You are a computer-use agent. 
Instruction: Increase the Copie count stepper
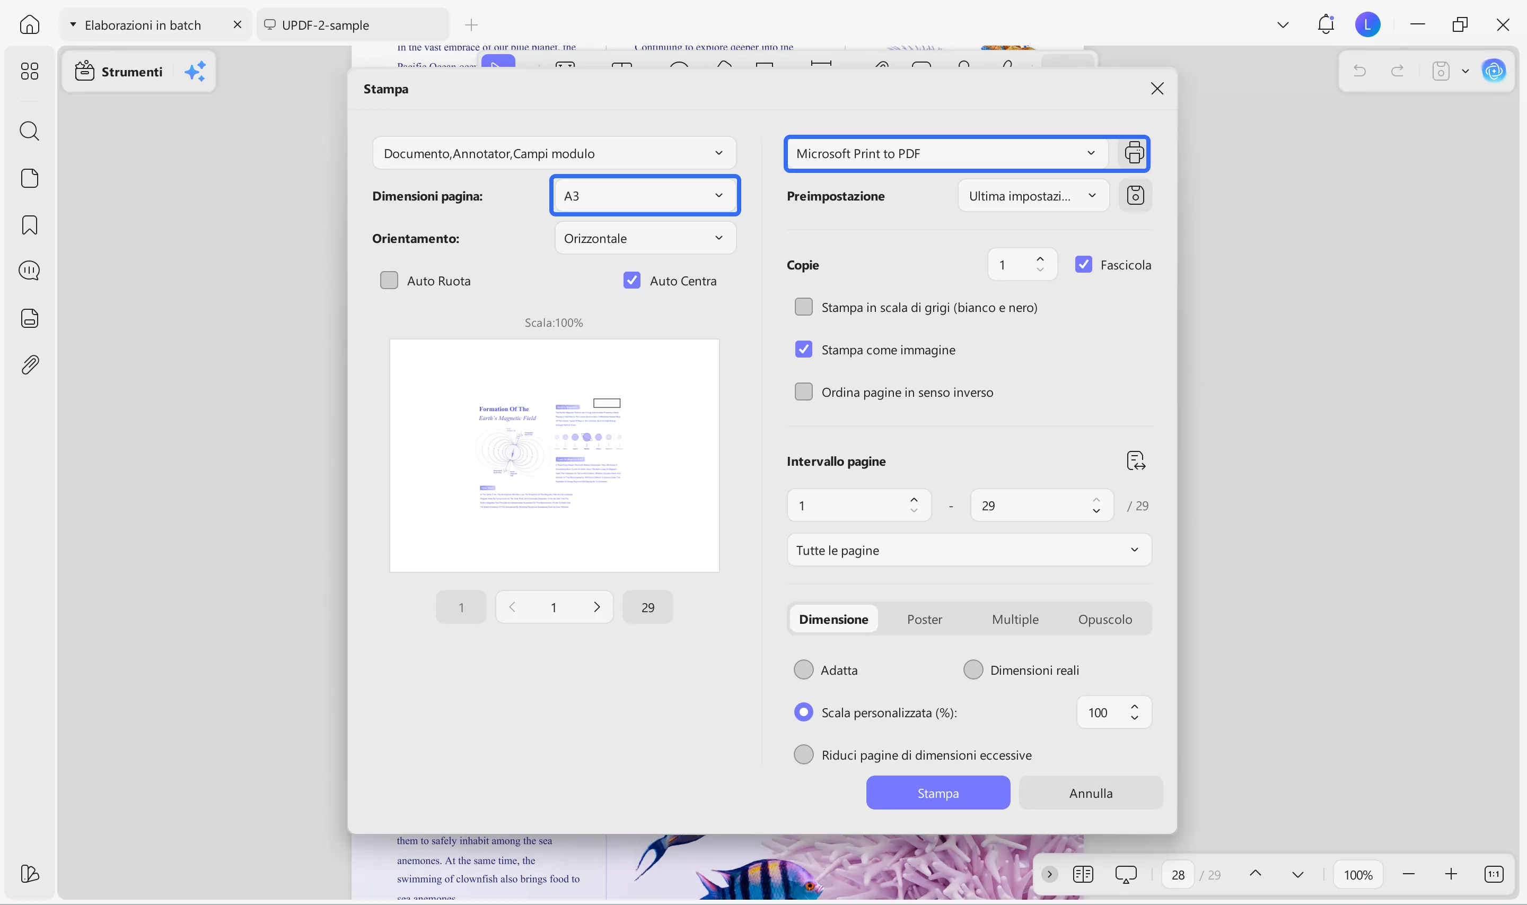1040,259
